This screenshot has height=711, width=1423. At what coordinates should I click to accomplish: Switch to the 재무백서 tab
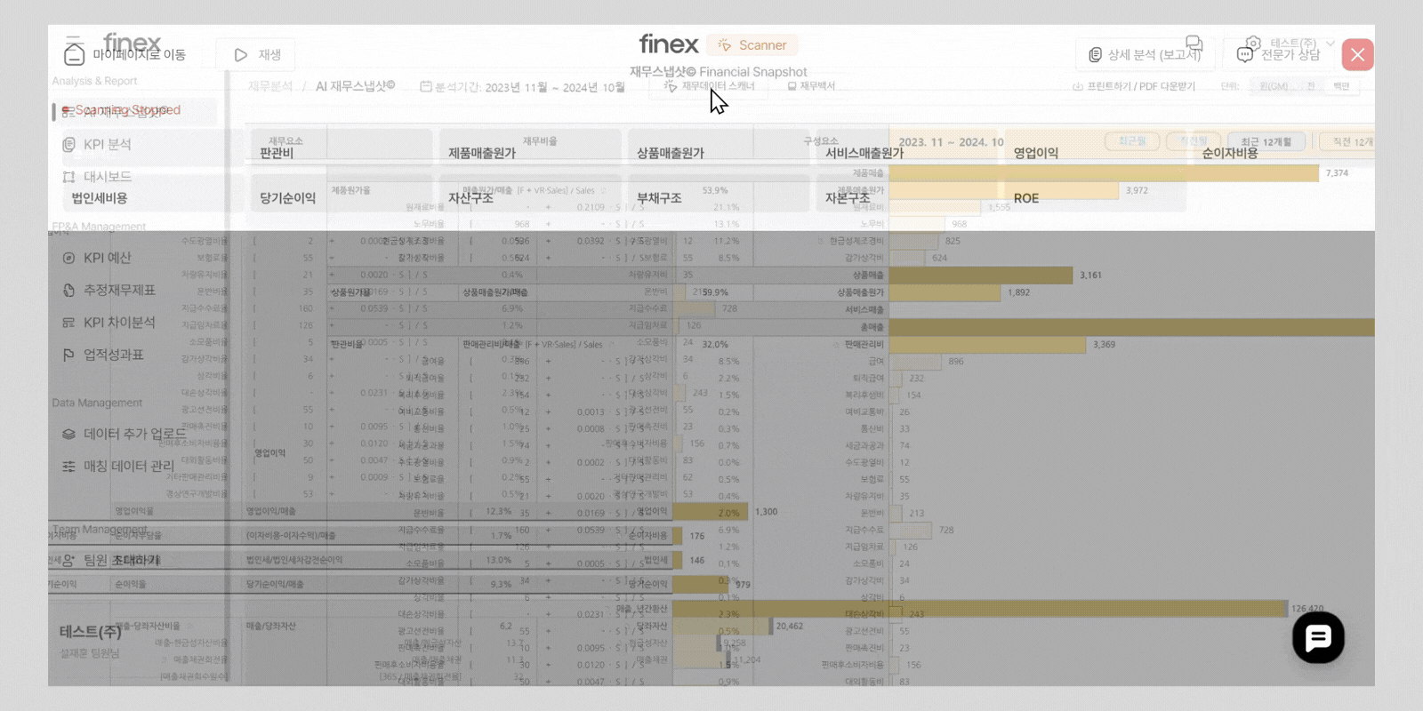(x=811, y=86)
